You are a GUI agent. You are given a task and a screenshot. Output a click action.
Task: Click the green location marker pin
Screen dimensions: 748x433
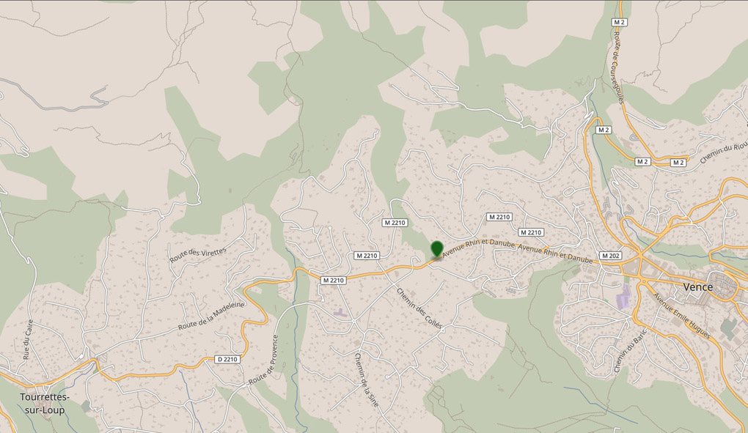(x=436, y=249)
